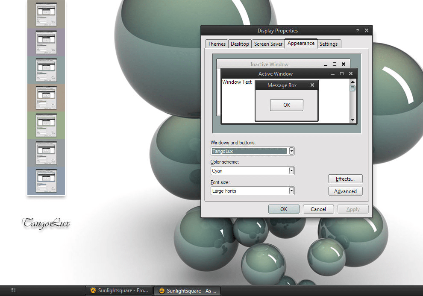This screenshot has height=296, width=423.
Task: Click the Start menu icon on taskbar
Action: 14,290
